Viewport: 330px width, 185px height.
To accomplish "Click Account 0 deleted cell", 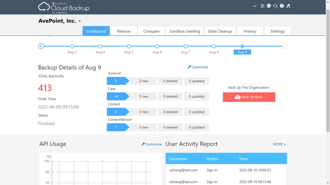I will click(x=170, y=81).
